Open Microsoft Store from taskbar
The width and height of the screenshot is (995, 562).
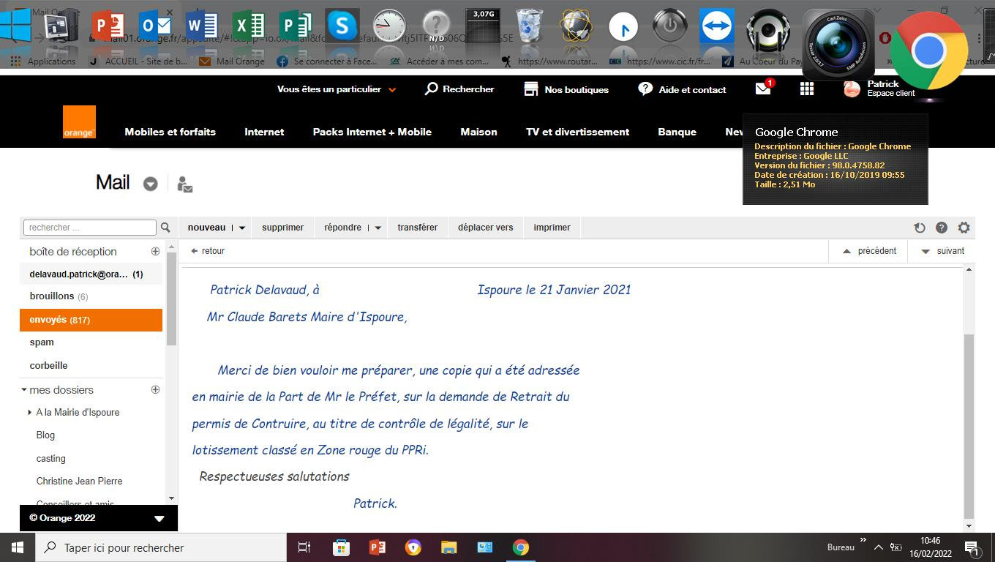341,547
